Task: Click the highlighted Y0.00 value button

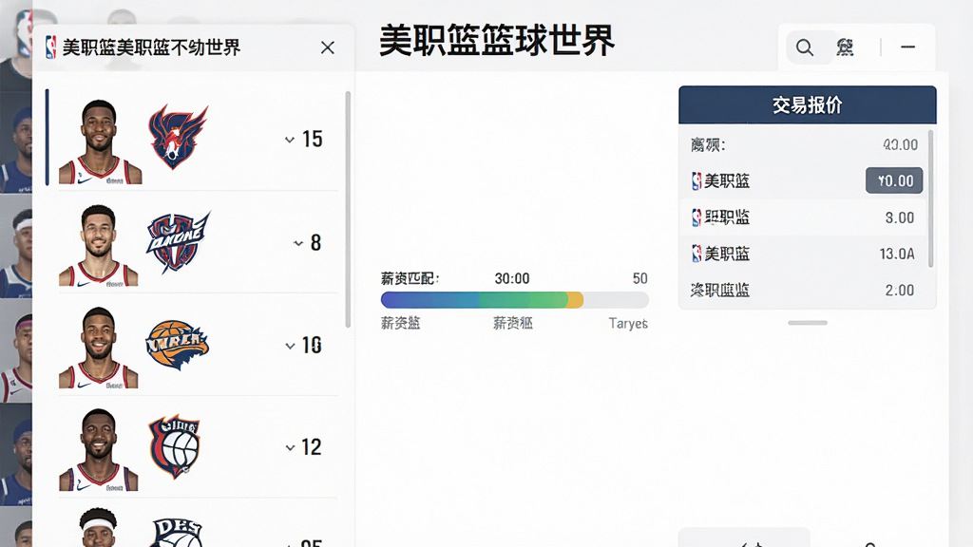Action: tap(894, 180)
